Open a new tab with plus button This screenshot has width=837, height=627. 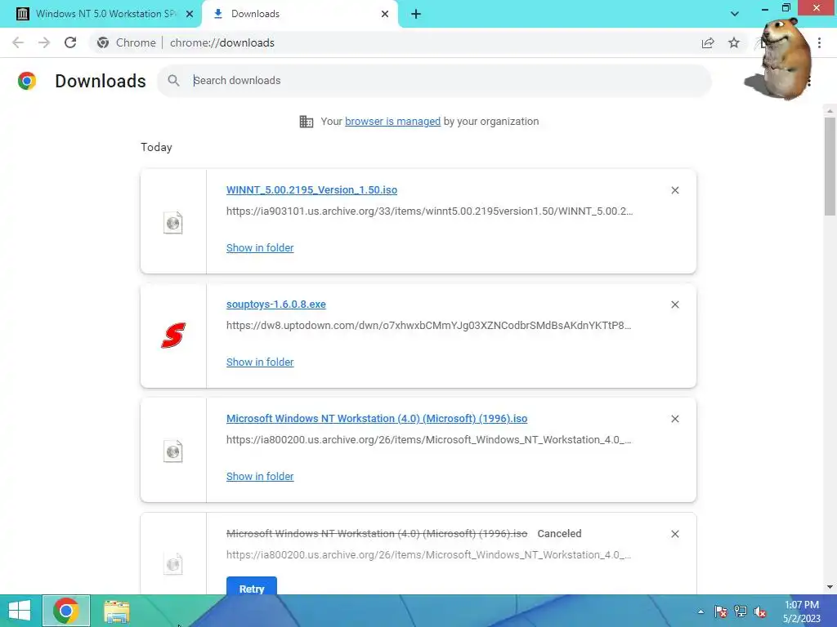tap(416, 14)
